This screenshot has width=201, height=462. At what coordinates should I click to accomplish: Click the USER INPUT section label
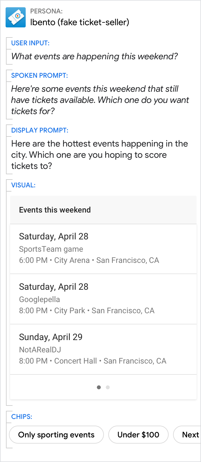coord(30,43)
